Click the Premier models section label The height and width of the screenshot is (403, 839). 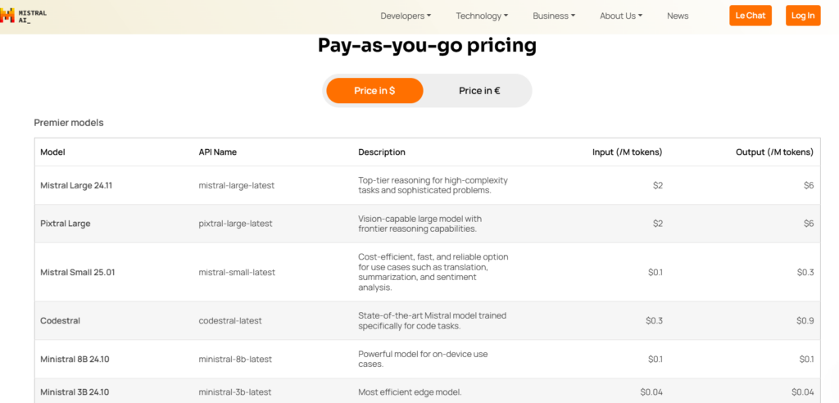[x=69, y=123]
